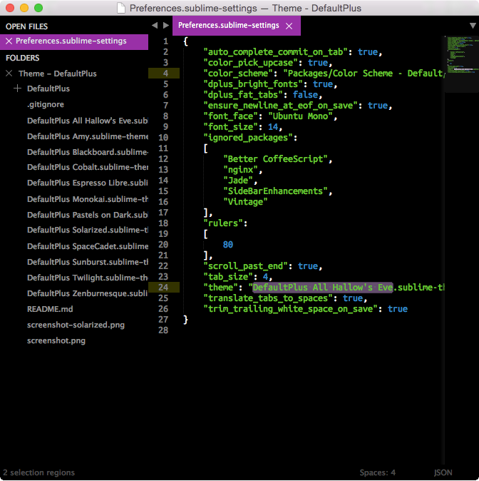Open Spaces: 4 indentation menu
This screenshot has width=479, height=481.
[377, 472]
